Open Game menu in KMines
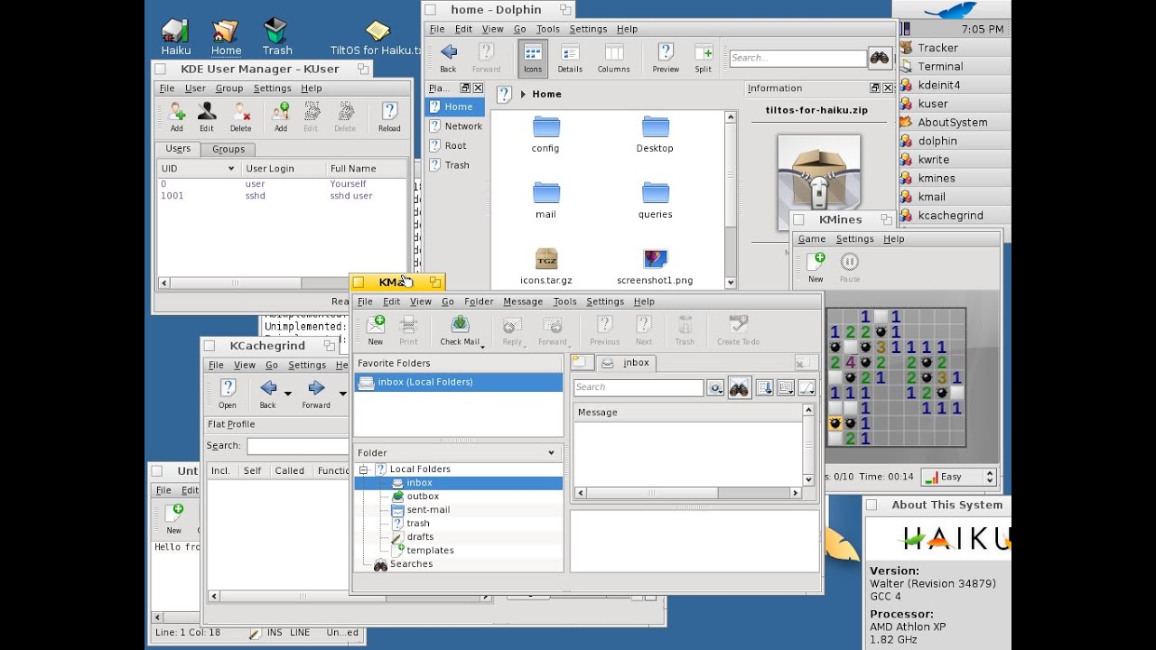 [x=811, y=239]
